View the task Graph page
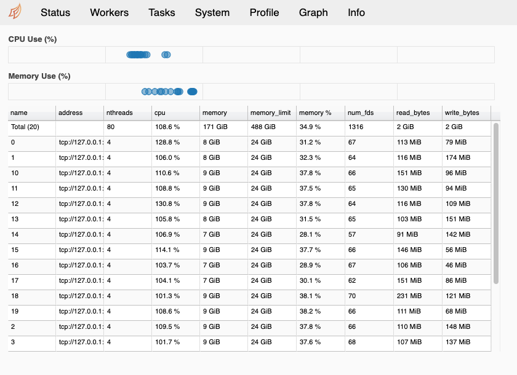The width and height of the screenshot is (517, 375). pyautogui.click(x=313, y=12)
